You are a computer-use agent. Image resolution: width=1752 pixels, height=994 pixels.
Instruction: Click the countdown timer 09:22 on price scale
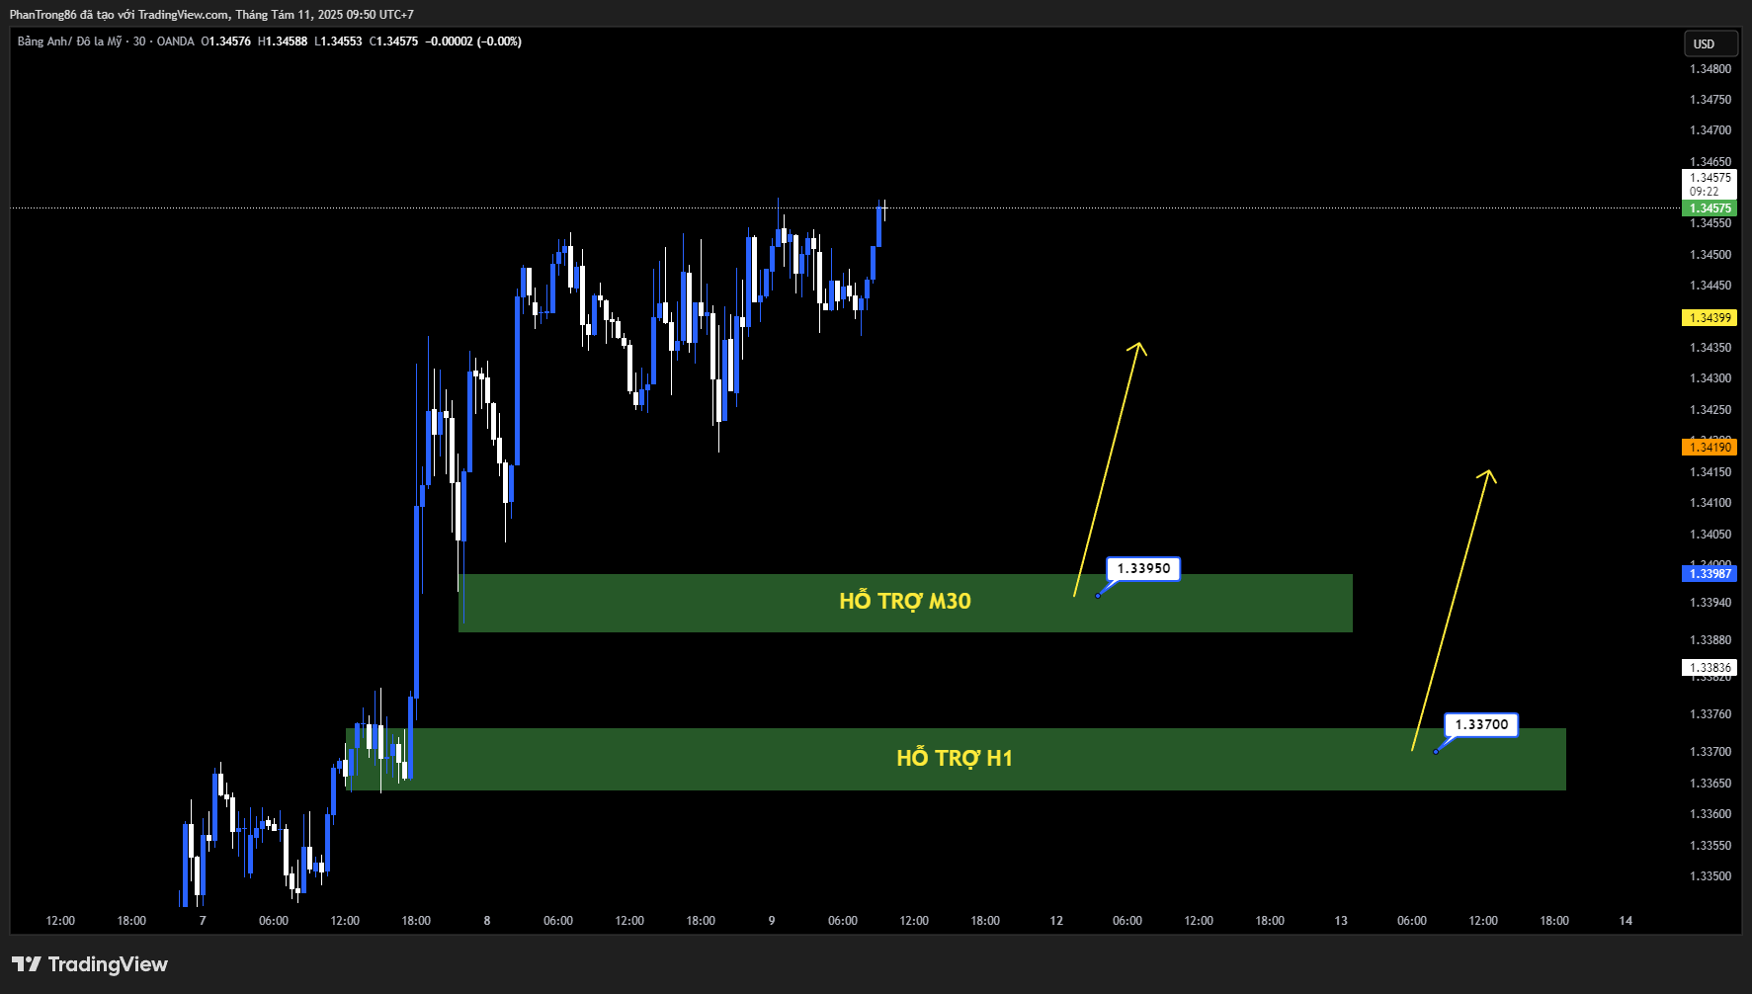[x=1704, y=192]
